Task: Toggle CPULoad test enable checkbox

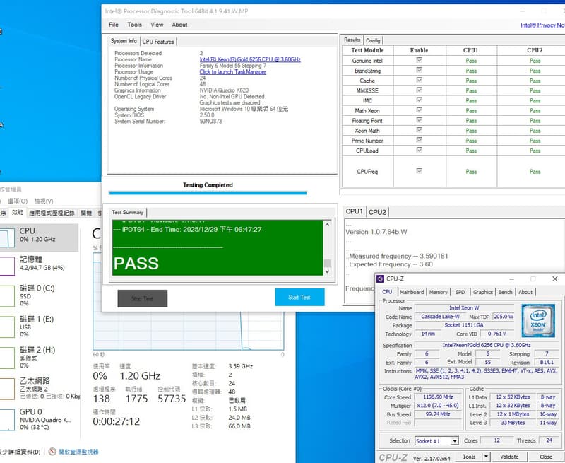Action: 419,150
